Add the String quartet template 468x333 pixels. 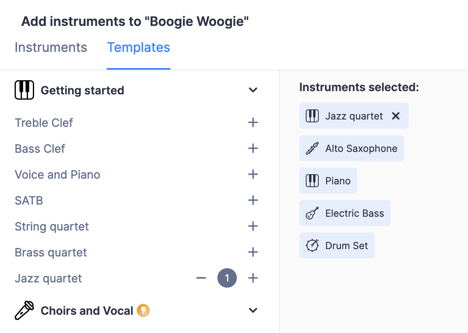253,226
